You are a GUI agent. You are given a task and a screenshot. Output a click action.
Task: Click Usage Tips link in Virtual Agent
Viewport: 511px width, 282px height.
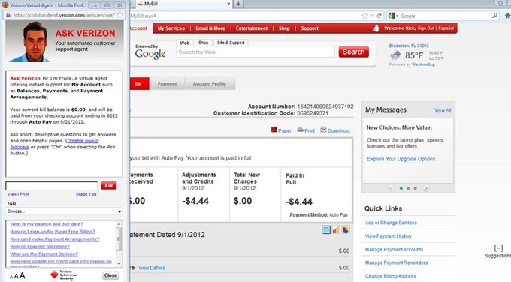click(86, 194)
